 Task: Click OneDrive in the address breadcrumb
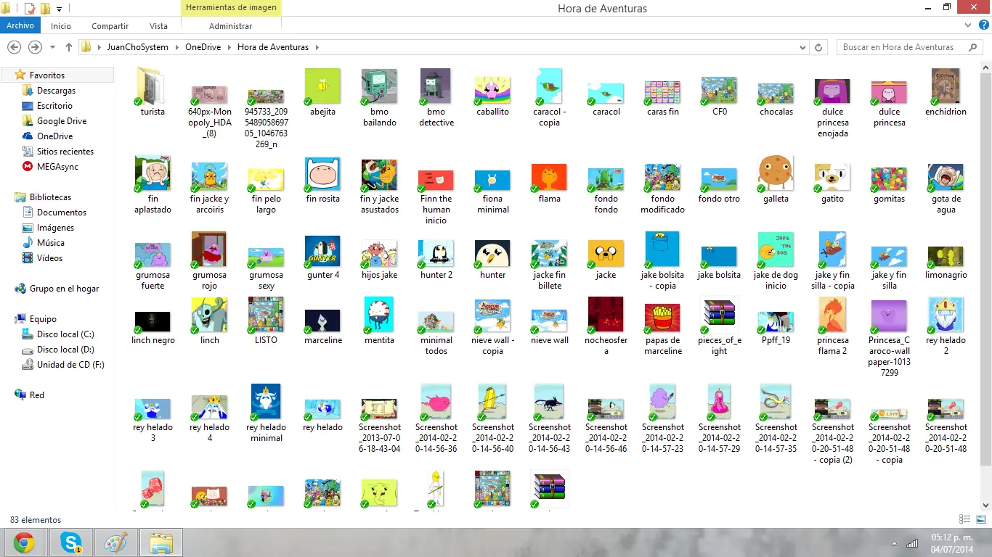coord(203,47)
